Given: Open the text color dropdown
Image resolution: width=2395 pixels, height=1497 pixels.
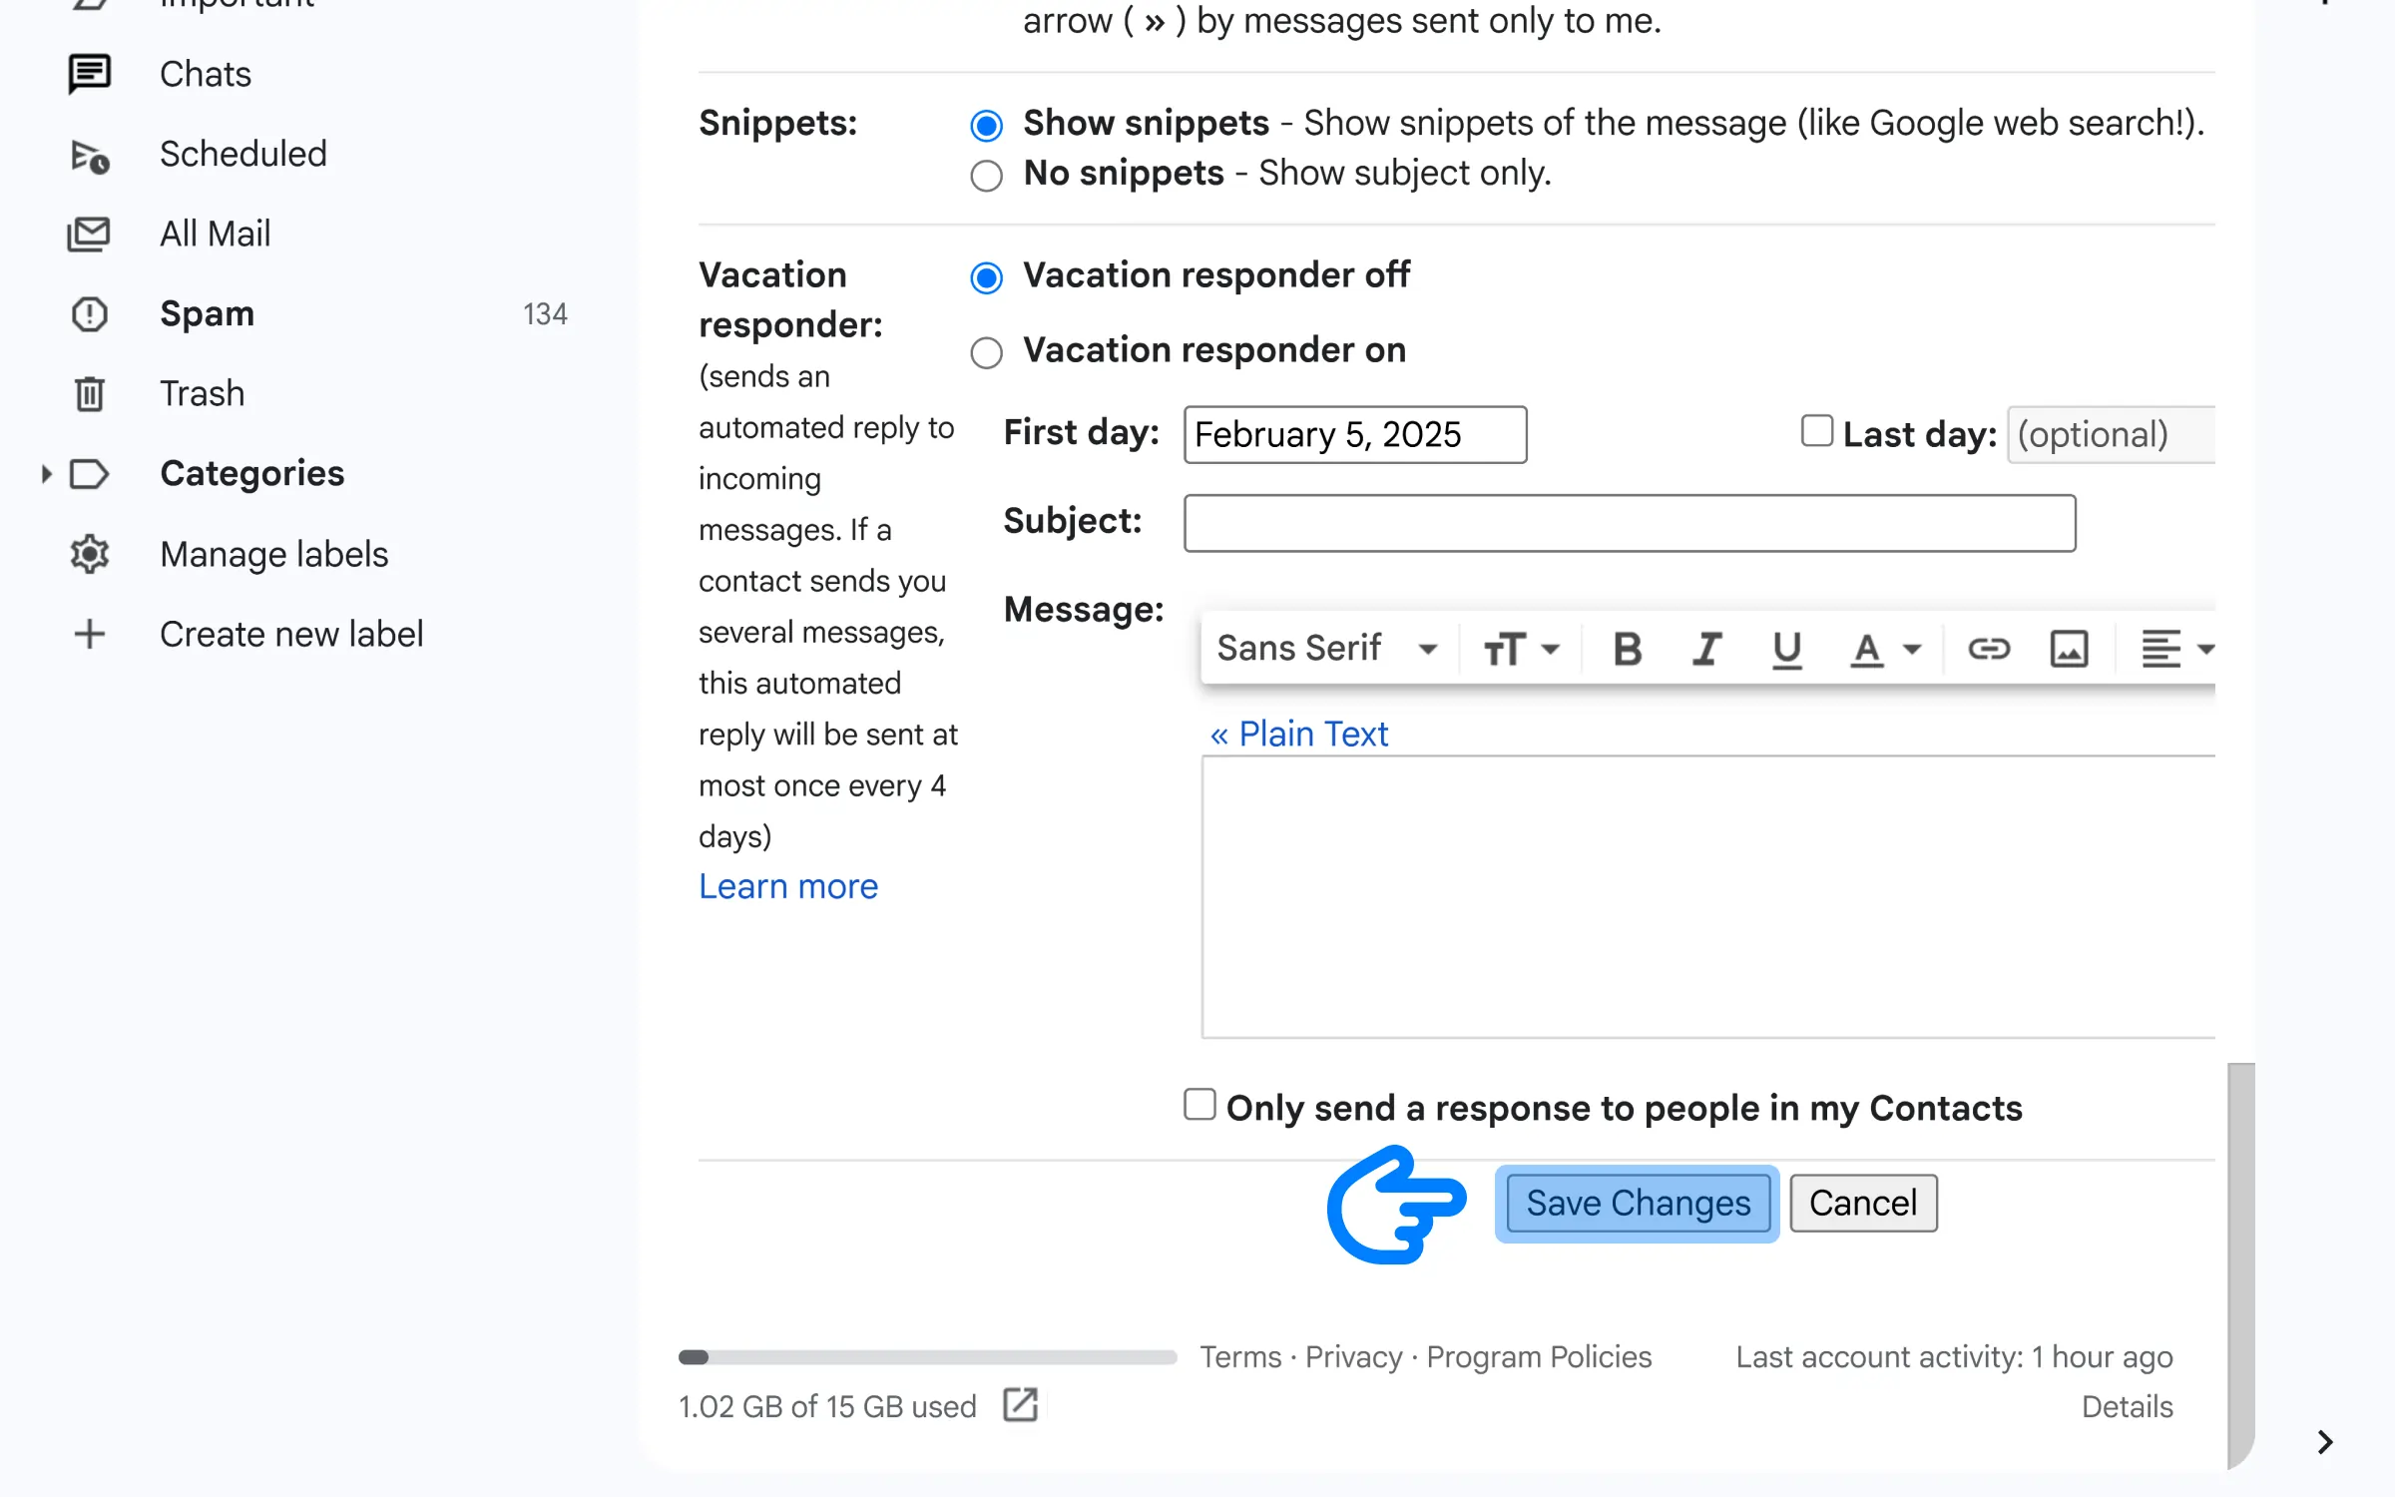Looking at the screenshot, I should coord(1884,649).
